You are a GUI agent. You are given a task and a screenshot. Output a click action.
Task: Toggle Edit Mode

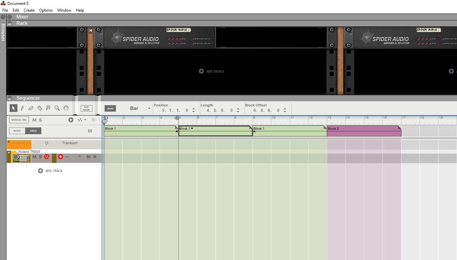click(86, 108)
